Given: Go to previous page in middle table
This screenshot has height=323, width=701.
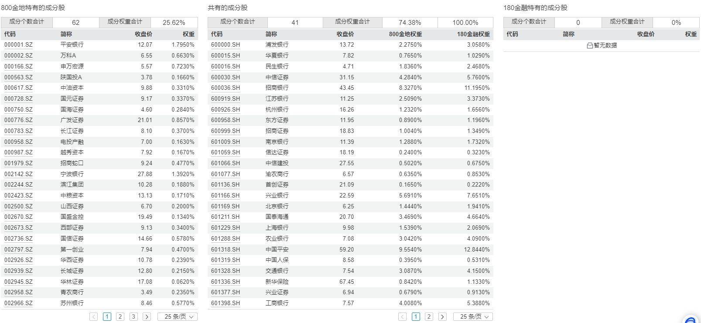Looking at the screenshot, I should pyautogui.click(x=403, y=317).
